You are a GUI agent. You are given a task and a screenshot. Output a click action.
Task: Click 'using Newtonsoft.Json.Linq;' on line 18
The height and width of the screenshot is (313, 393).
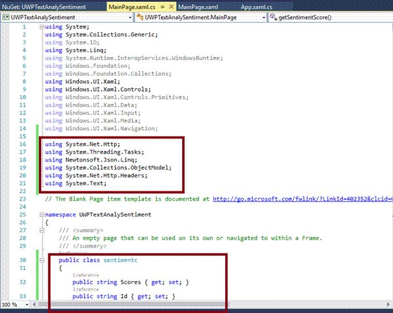(91, 159)
